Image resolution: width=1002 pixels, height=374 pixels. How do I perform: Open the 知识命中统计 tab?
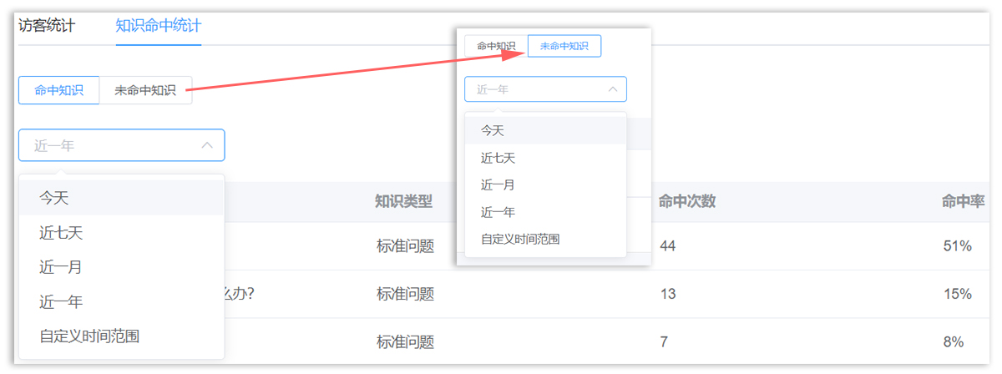coord(159,25)
